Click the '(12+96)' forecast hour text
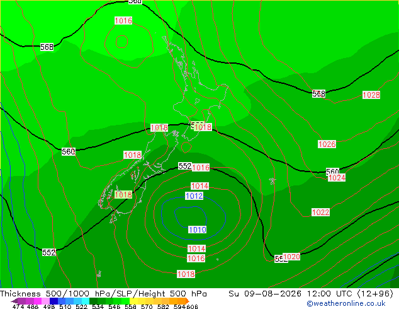This screenshot has height=309, width=399. [375, 294]
